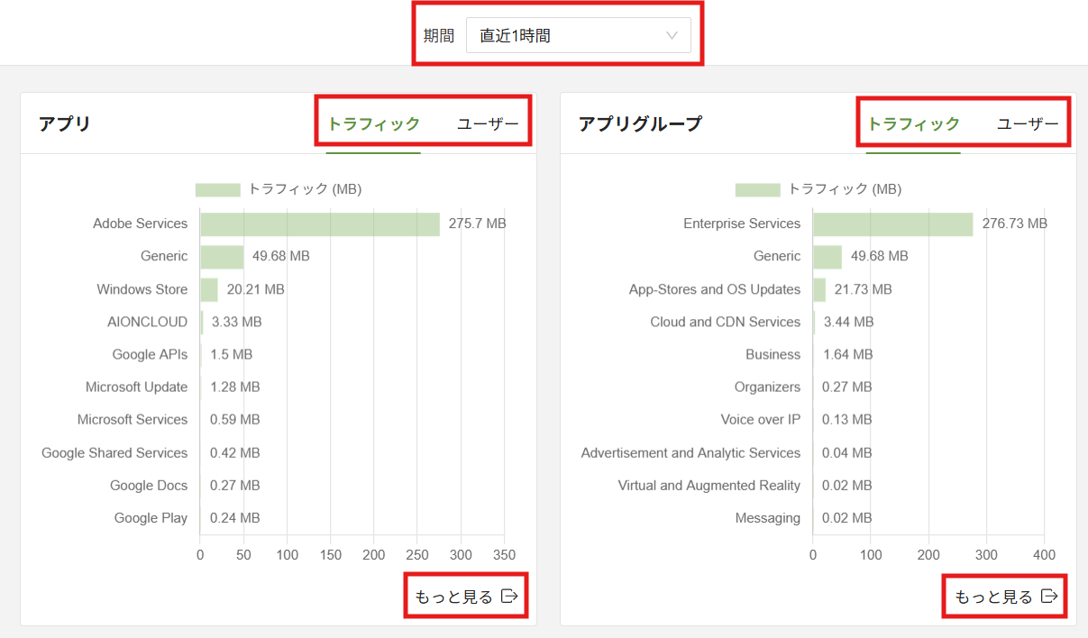Open the 期間 period dropdown
The height and width of the screenshot is (638, 1088).
[577, 36]
